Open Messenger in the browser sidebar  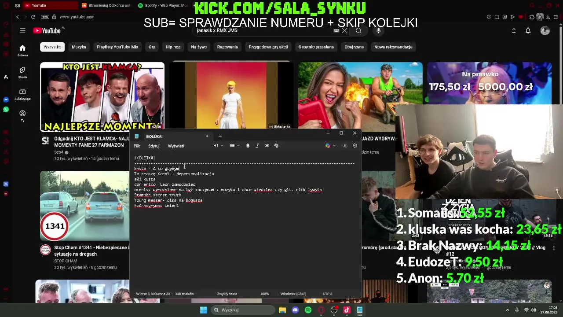[x=6, y=100]
